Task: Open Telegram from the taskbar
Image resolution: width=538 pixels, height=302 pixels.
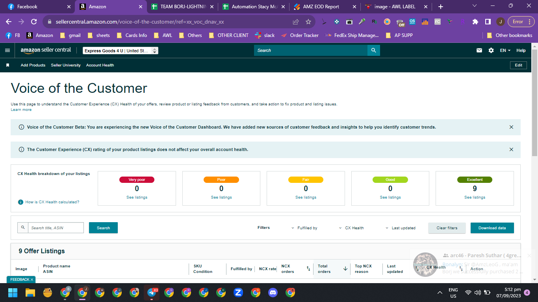Action: click(151, 293)
